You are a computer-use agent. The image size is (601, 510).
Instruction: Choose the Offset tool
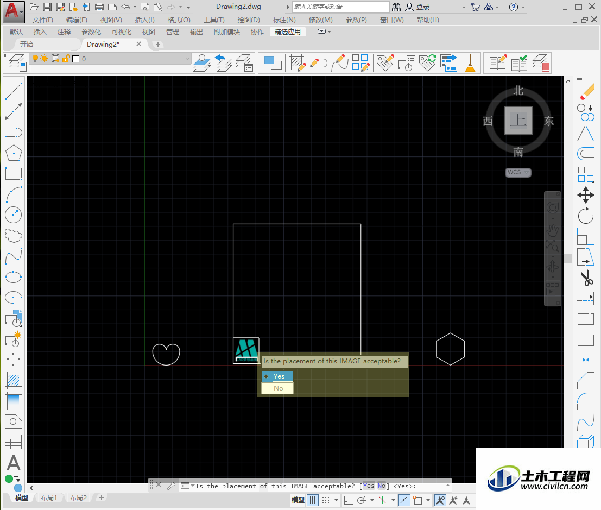[586, 154]
